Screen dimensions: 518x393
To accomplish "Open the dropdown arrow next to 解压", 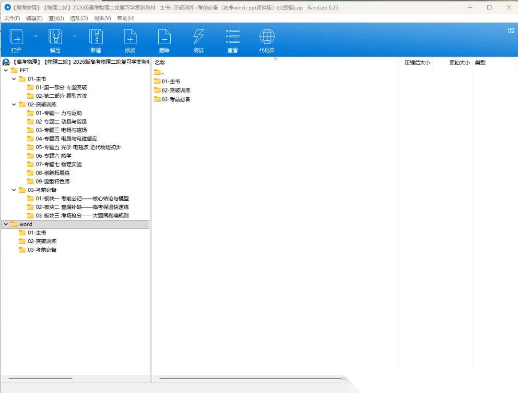I will pos(74,36).
